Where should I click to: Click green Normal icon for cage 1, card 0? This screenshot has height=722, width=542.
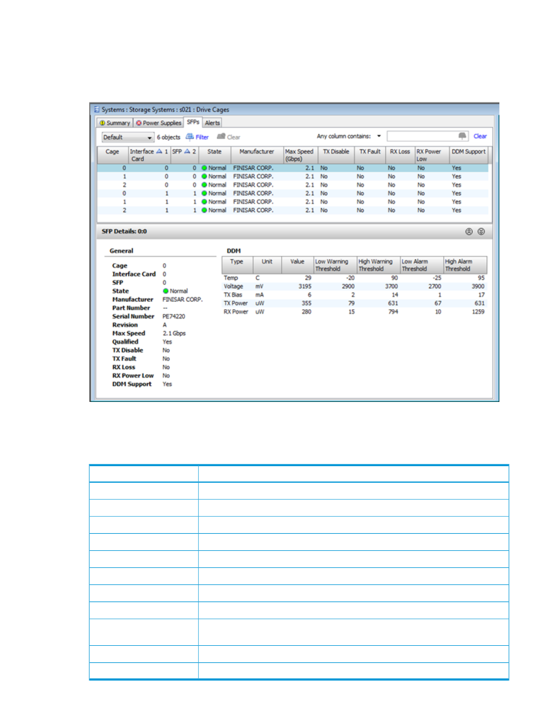pyautogui.click(x=205, y=177)
